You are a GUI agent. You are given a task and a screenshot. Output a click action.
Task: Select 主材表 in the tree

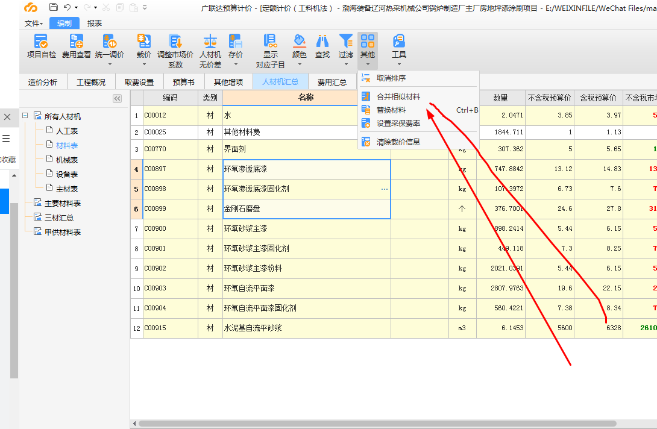(x=67, y=189)
